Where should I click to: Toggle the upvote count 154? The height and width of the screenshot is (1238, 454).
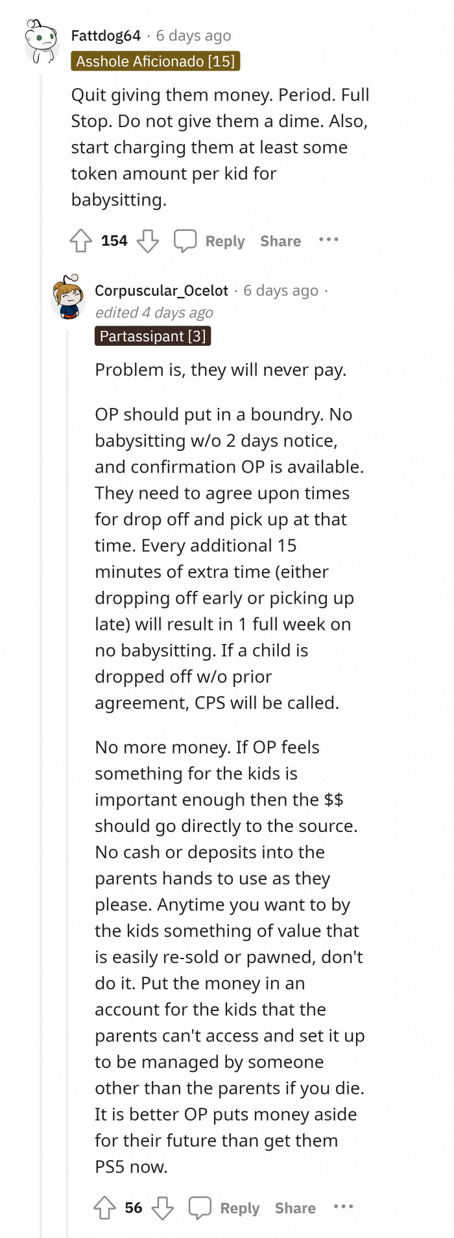113,241
